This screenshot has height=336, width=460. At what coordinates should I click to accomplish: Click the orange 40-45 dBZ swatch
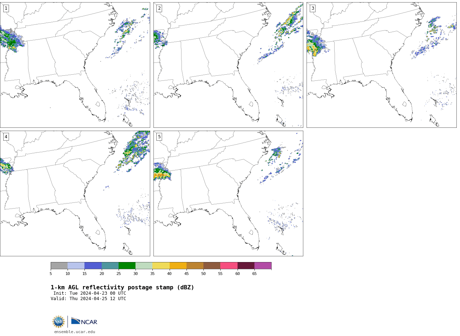178,266
